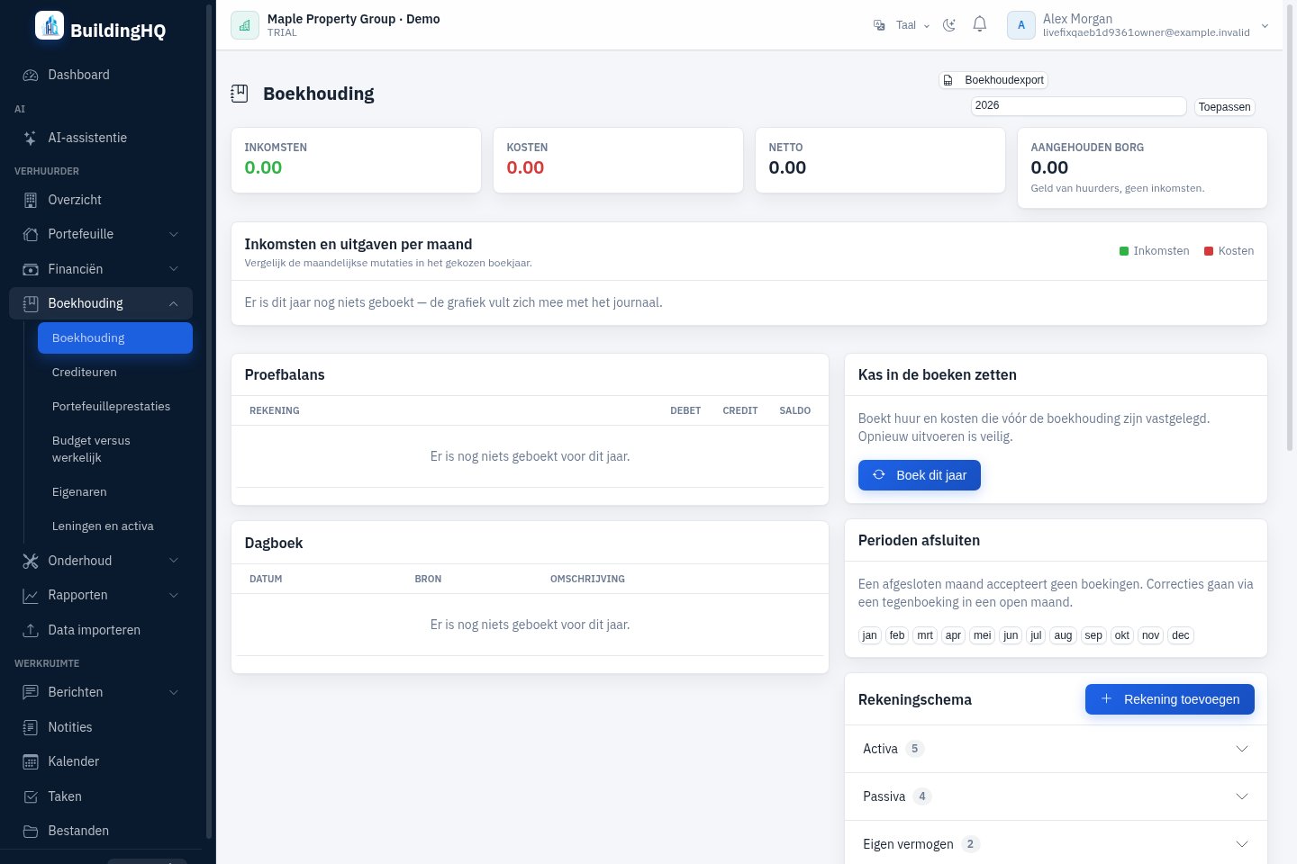This screenshot has width=1297, height=864.
Task: Close the jan period
Action: 869,635
